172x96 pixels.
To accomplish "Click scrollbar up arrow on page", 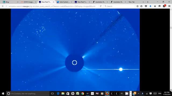I will [171, 10].
